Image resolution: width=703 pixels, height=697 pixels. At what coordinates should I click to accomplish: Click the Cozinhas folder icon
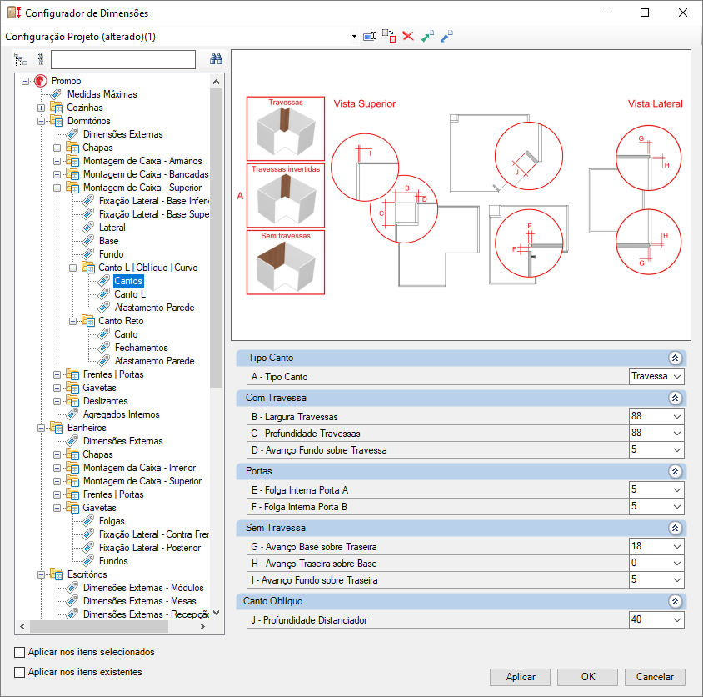pos(57,108)
